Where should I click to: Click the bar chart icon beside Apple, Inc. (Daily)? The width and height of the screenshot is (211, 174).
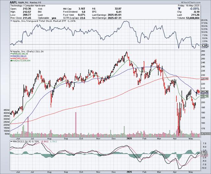[11, 51]
